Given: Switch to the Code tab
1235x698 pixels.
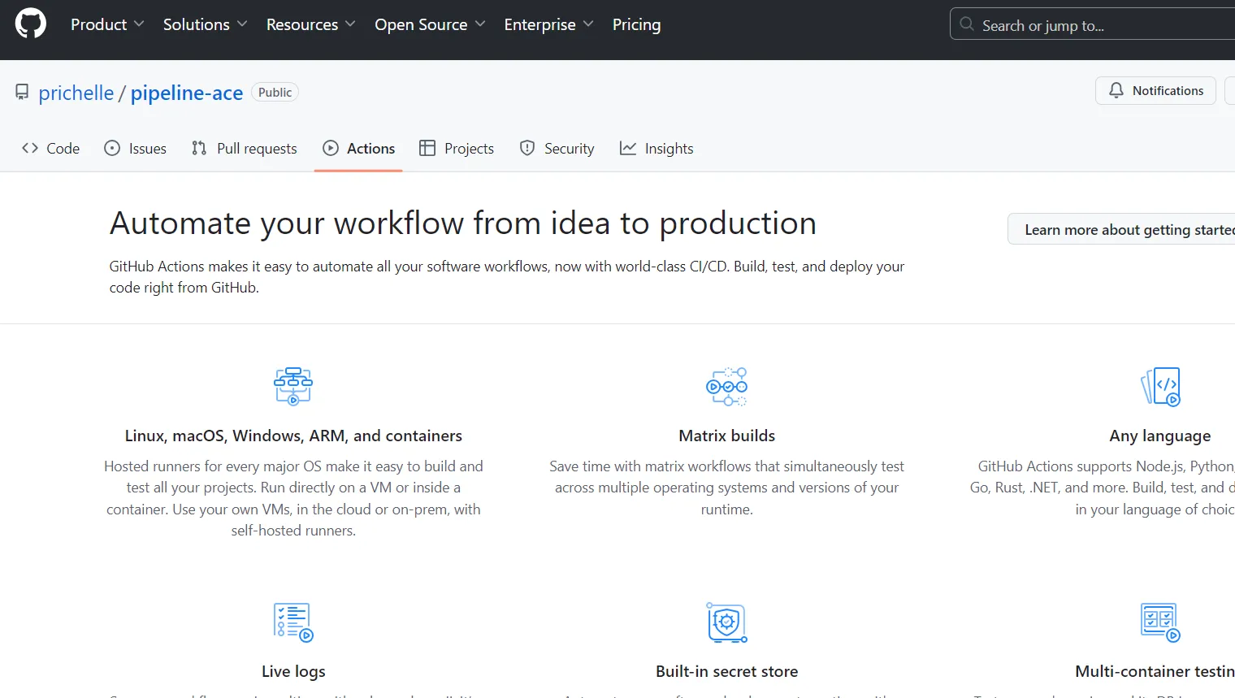Looking at the screenshot, I should pyautogui.click(x=50, y=148).
